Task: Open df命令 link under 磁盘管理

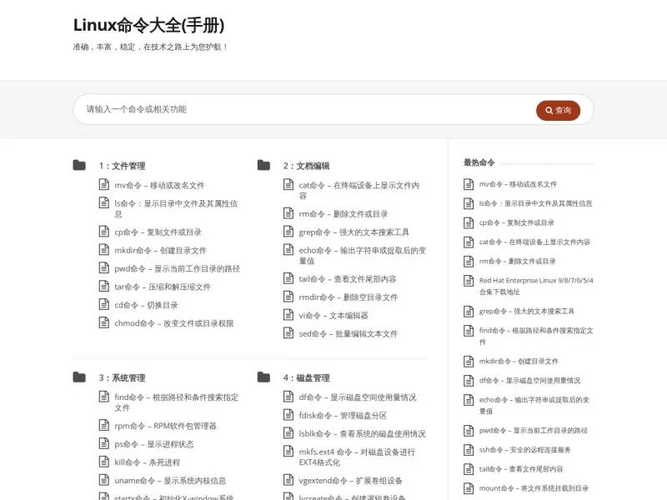Action: [358, 397]
